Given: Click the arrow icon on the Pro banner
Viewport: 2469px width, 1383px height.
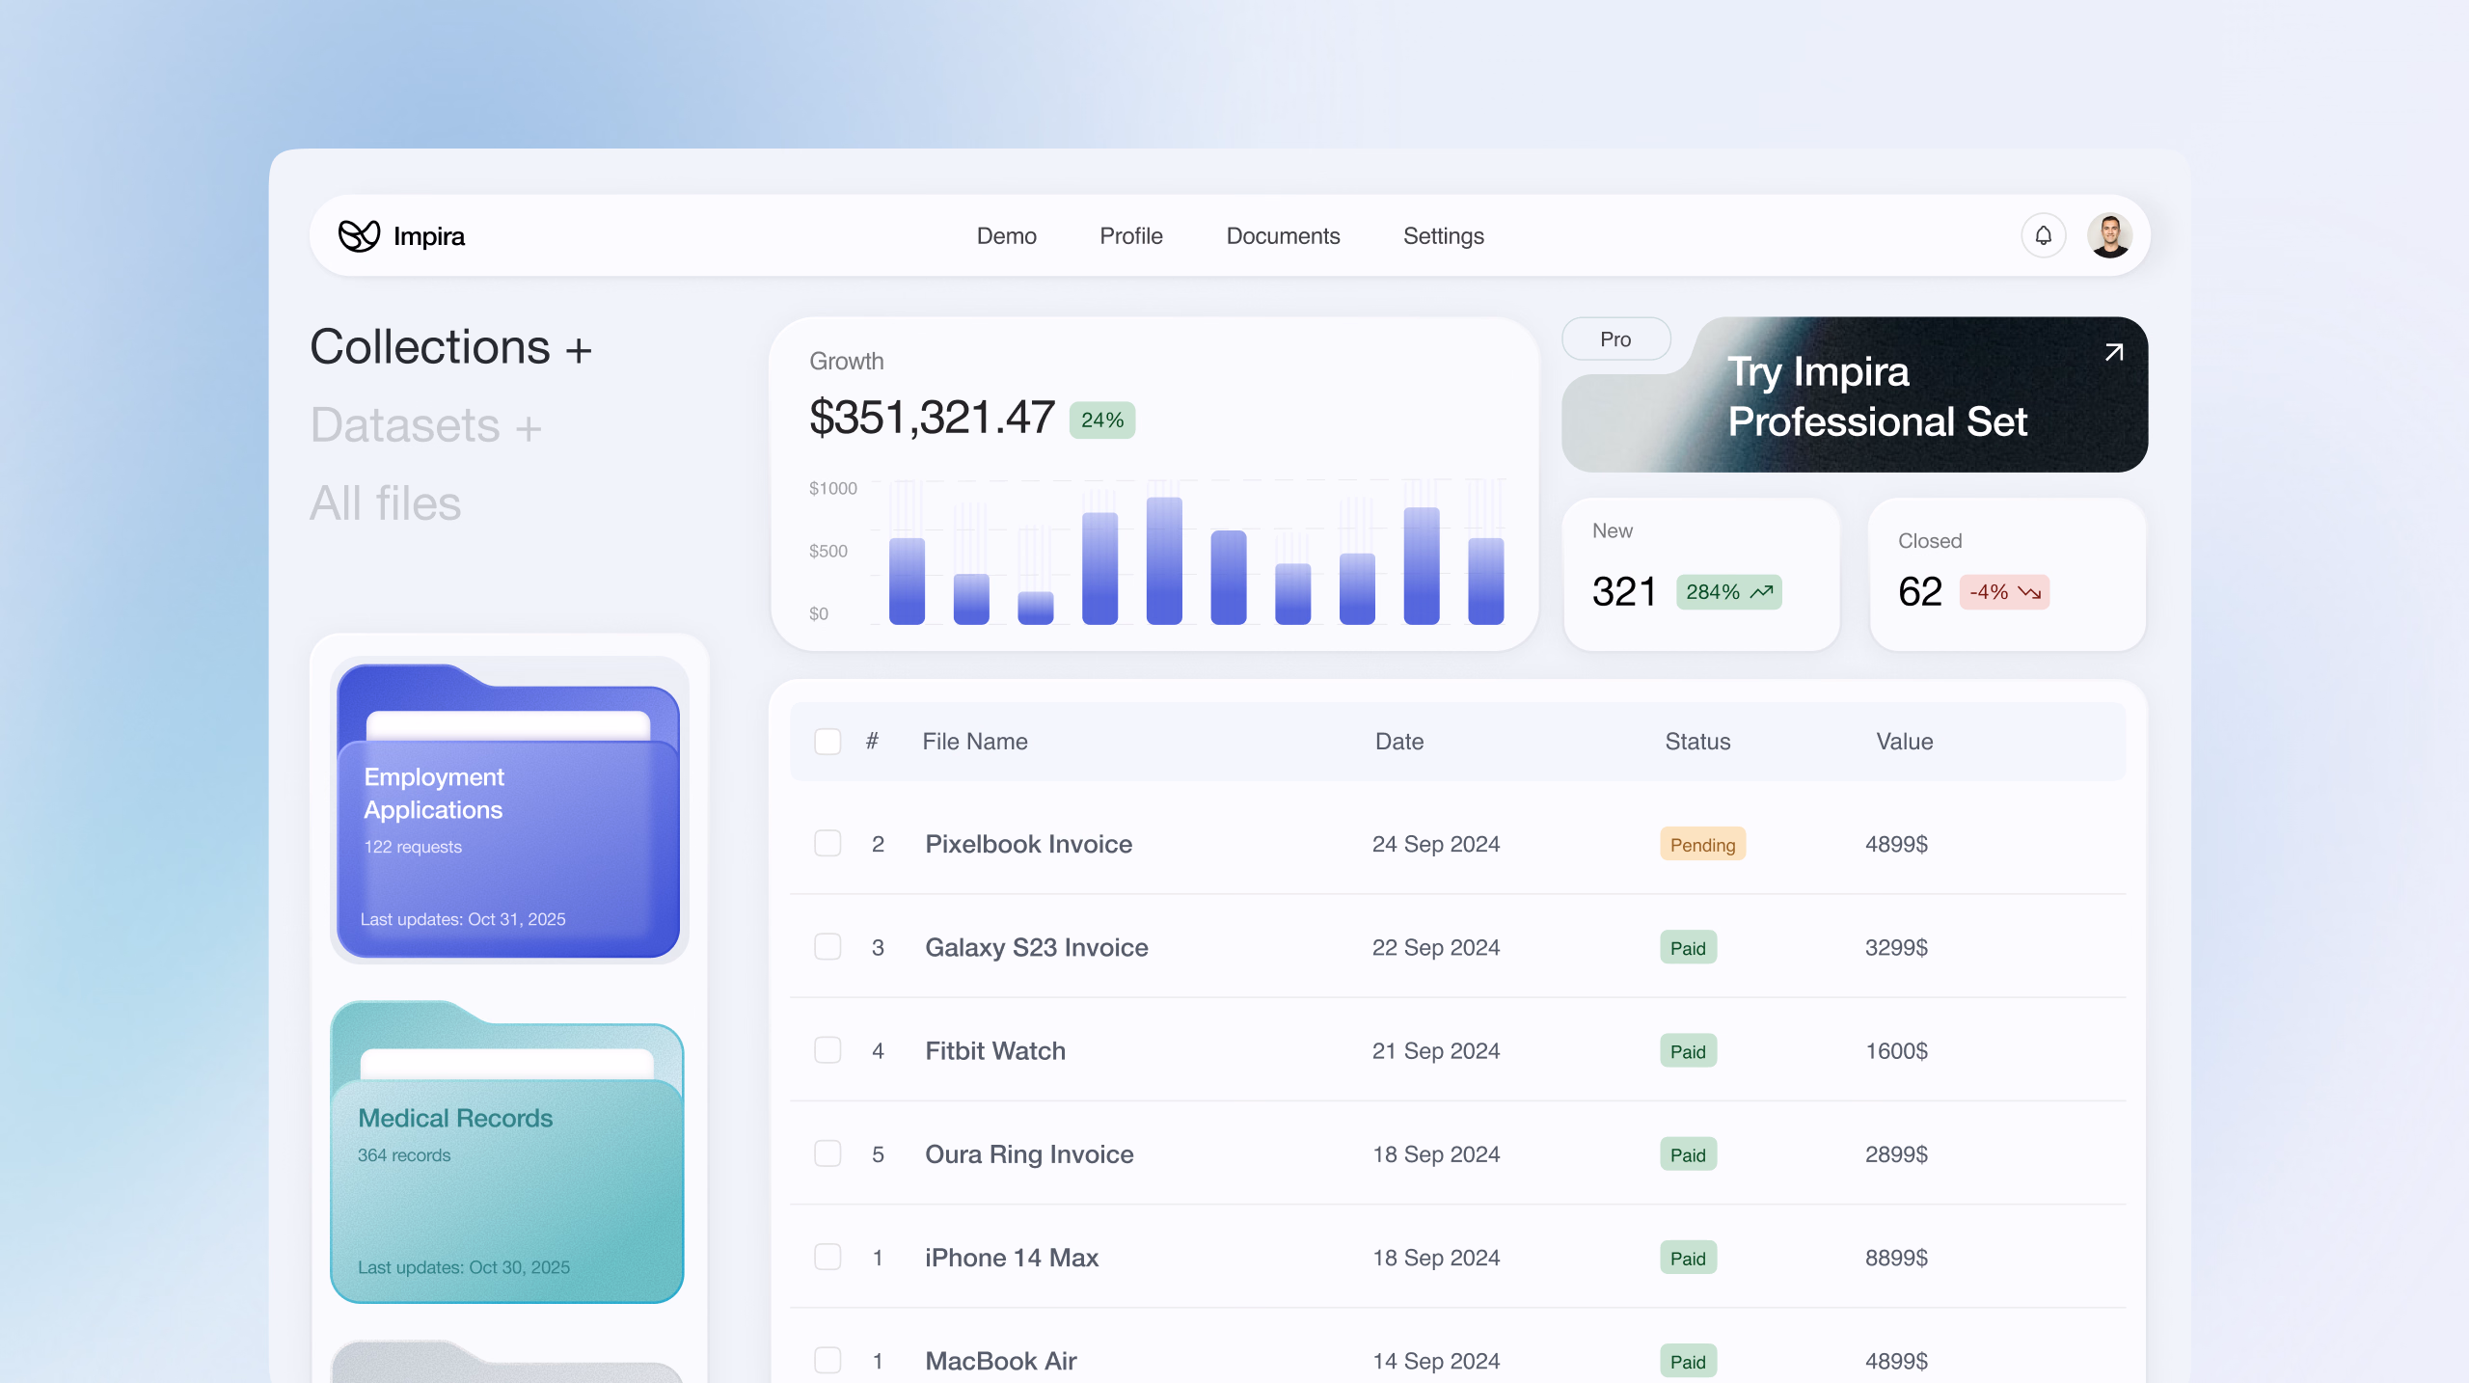Looking at the screenshot, I should coord(2113,352).
